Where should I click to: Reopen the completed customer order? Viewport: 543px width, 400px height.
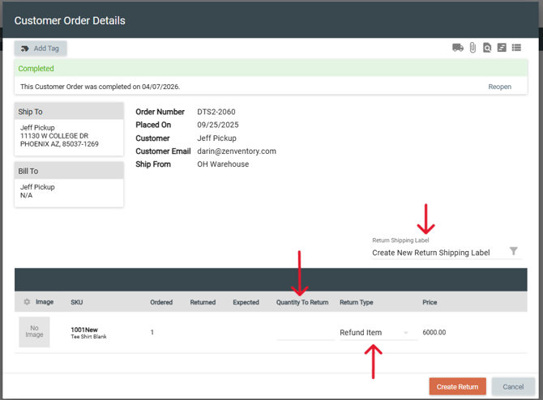(x=500, y=87)
